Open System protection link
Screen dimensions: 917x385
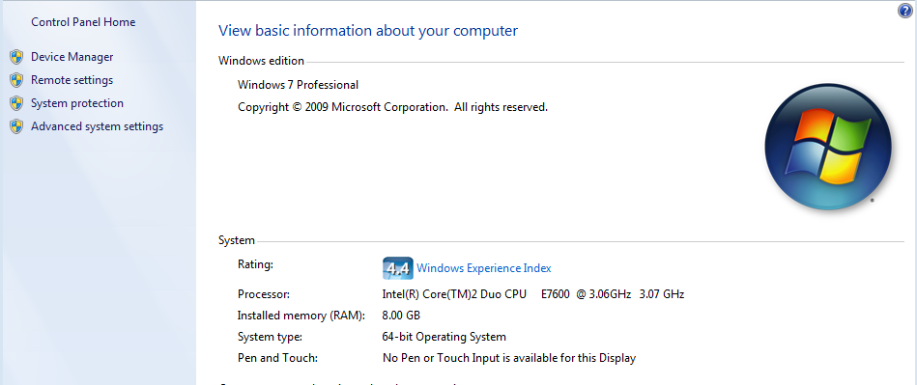(77, 103)
